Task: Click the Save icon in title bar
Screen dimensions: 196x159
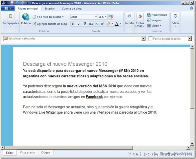Action: [x=12, y=3]
